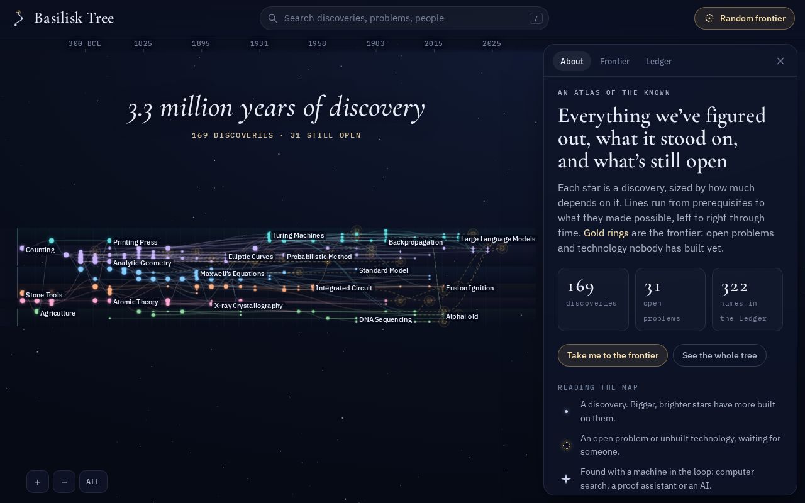Zoom in with the plus button
Viewport: 805px width, 503px height.
point(38,482)
